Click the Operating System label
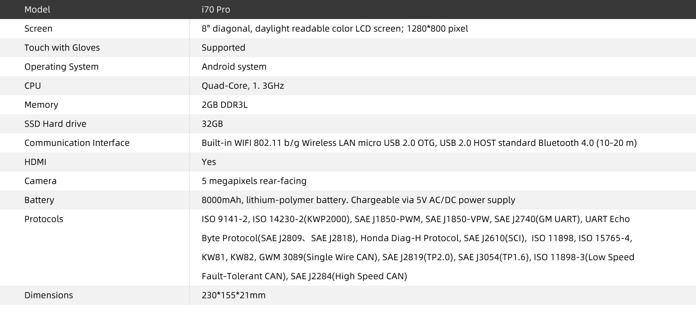The width and height of the screenshot is (696, 315). pos(62,67)
